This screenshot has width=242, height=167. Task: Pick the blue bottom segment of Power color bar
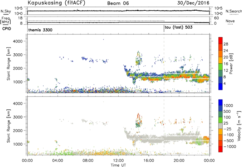coord(221,87)
